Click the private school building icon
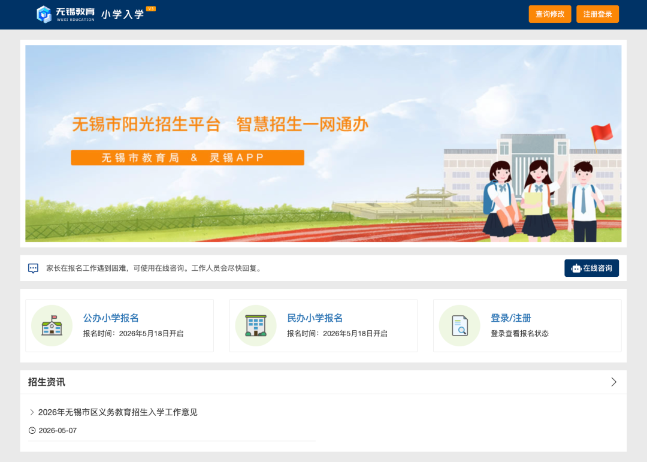647x462 pixels. [255, 325]
